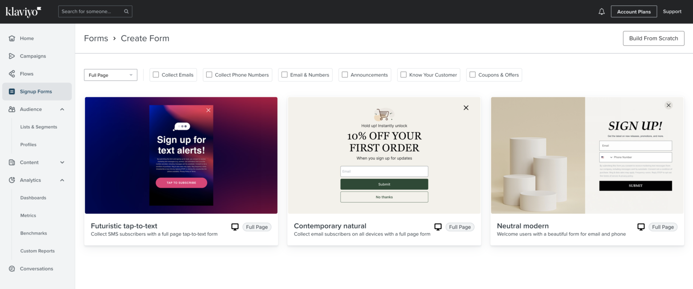The height and width of the screenshot is (289, 693).
Task: Go to Benchmarks under Analytics
Action: (x=33, y=233)
